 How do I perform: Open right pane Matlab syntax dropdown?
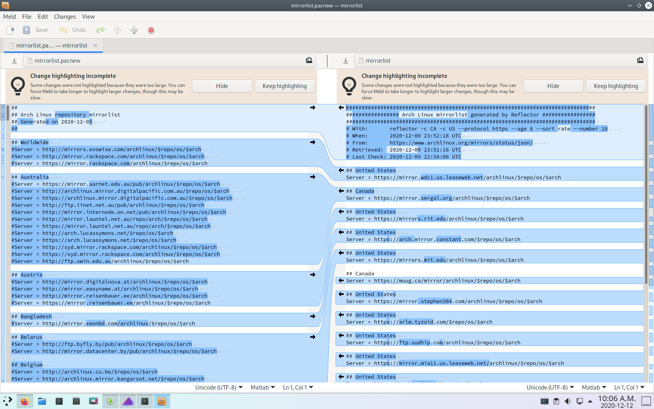click(x=594, y=388)
